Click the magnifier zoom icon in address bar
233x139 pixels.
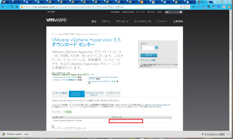tap(181, 7)
